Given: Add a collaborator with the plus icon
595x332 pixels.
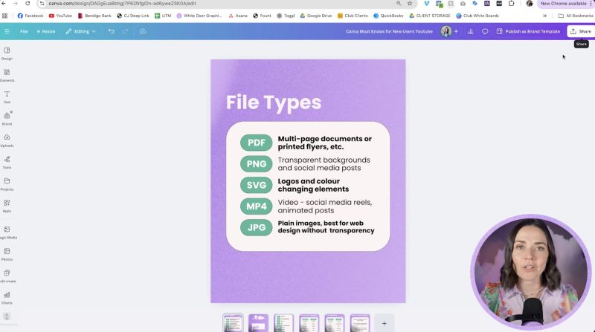Looking at the screenshot, I should pyautogui.click(x=456, y=31).
